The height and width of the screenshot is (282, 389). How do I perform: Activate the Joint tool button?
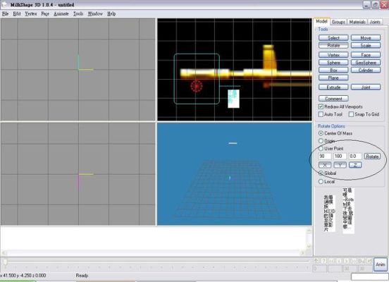point(366,87)
